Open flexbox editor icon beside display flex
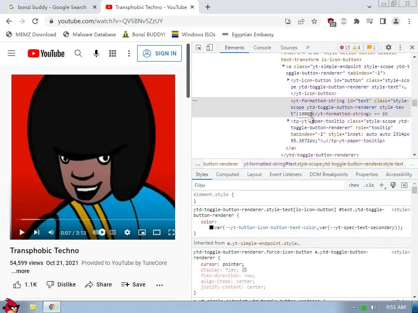 [x=245, y=270]
